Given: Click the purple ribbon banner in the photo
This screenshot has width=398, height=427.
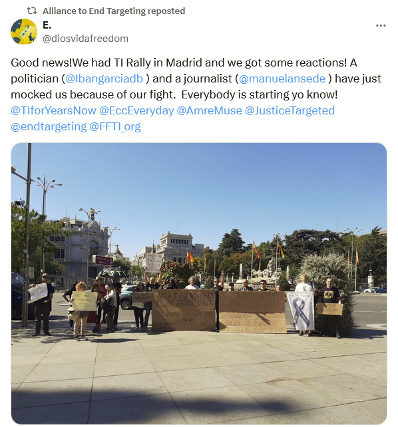Looking at the screenshot, I should [x=300, y=311].
